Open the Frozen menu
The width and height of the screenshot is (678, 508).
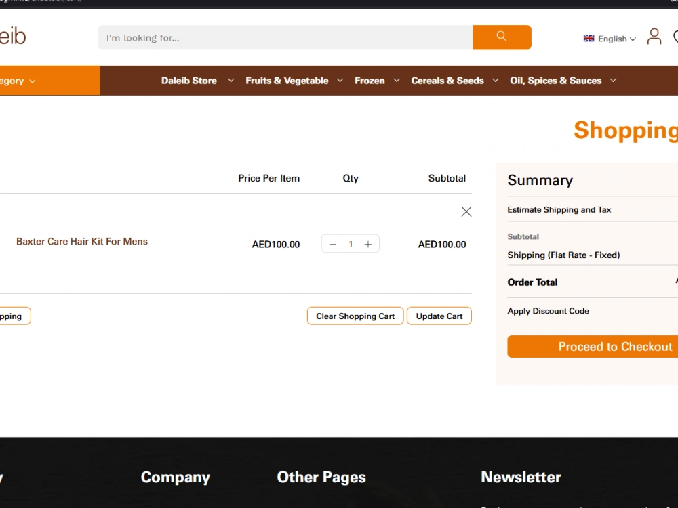coord(370,81)
